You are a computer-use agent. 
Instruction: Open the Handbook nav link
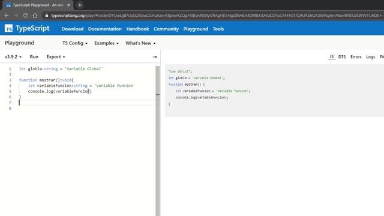pyautogui.click(x=137, y=29)
